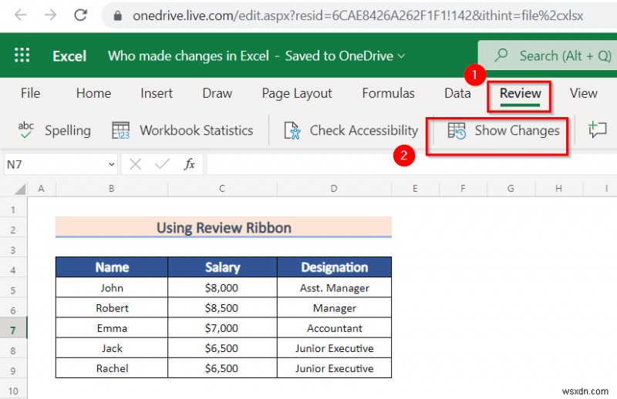Select the Designation header cell
The height and width of the screenshot is (399, 617).
(334, 267)
